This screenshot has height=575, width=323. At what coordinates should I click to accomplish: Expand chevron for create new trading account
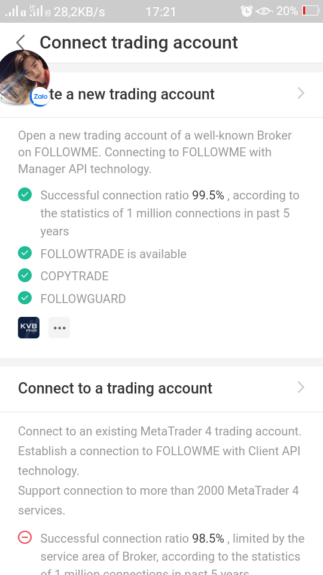coord(301,93)
